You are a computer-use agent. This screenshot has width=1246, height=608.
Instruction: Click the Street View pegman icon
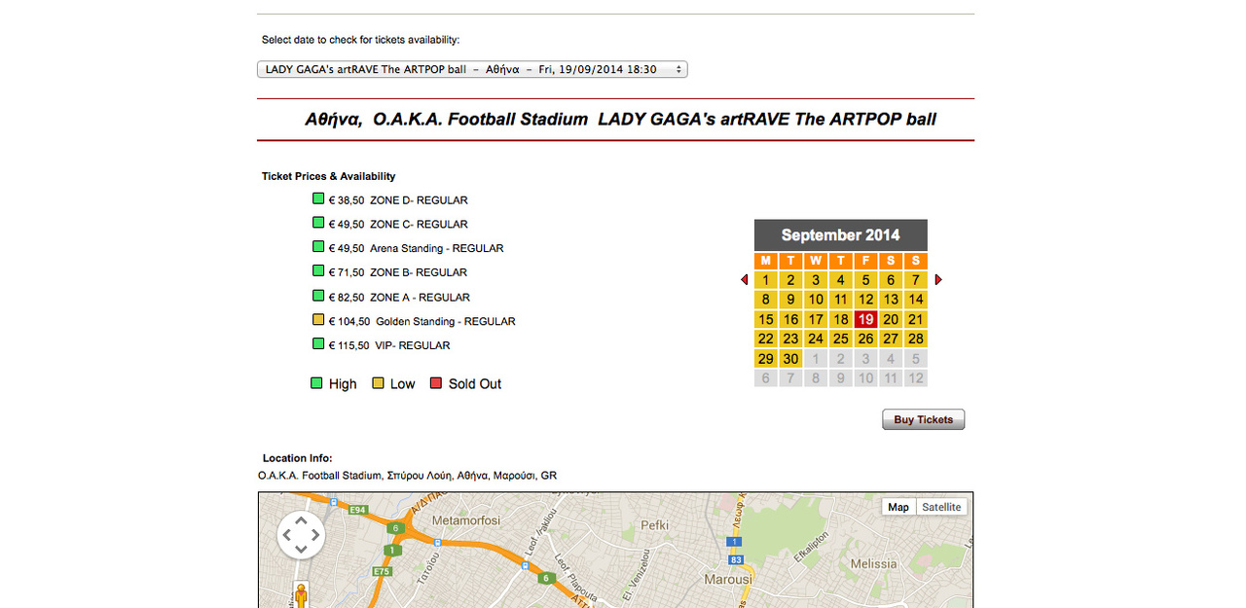point(301,595)
